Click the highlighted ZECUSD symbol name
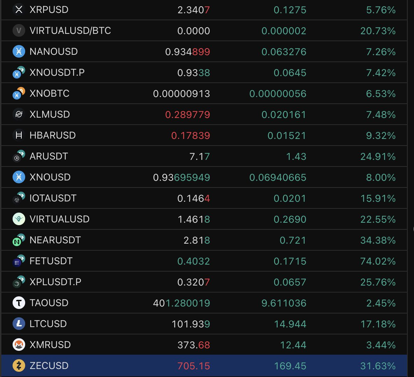 [49, 366]
